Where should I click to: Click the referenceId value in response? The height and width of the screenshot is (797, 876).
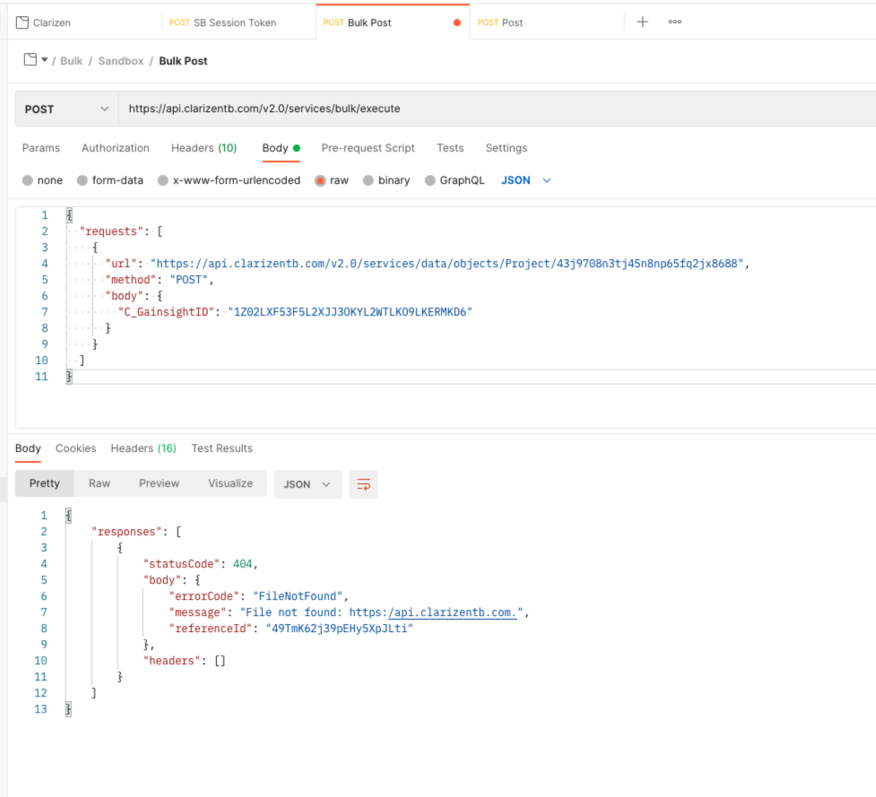339,628
